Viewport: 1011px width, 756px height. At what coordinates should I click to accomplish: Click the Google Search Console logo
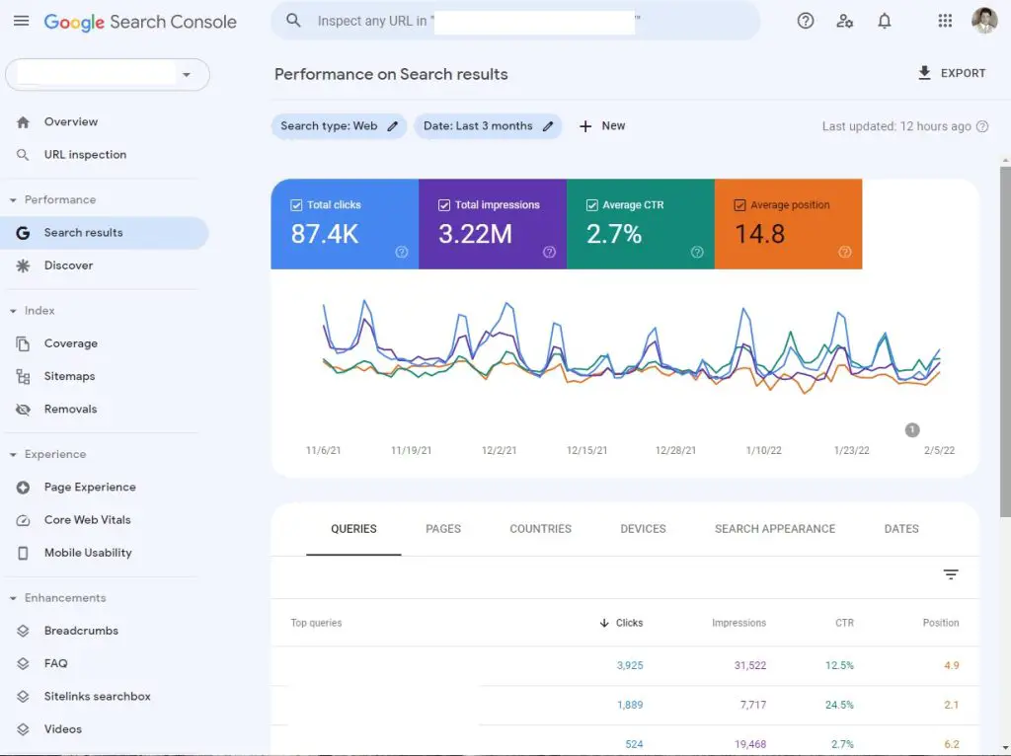click(x=140, y=22)
